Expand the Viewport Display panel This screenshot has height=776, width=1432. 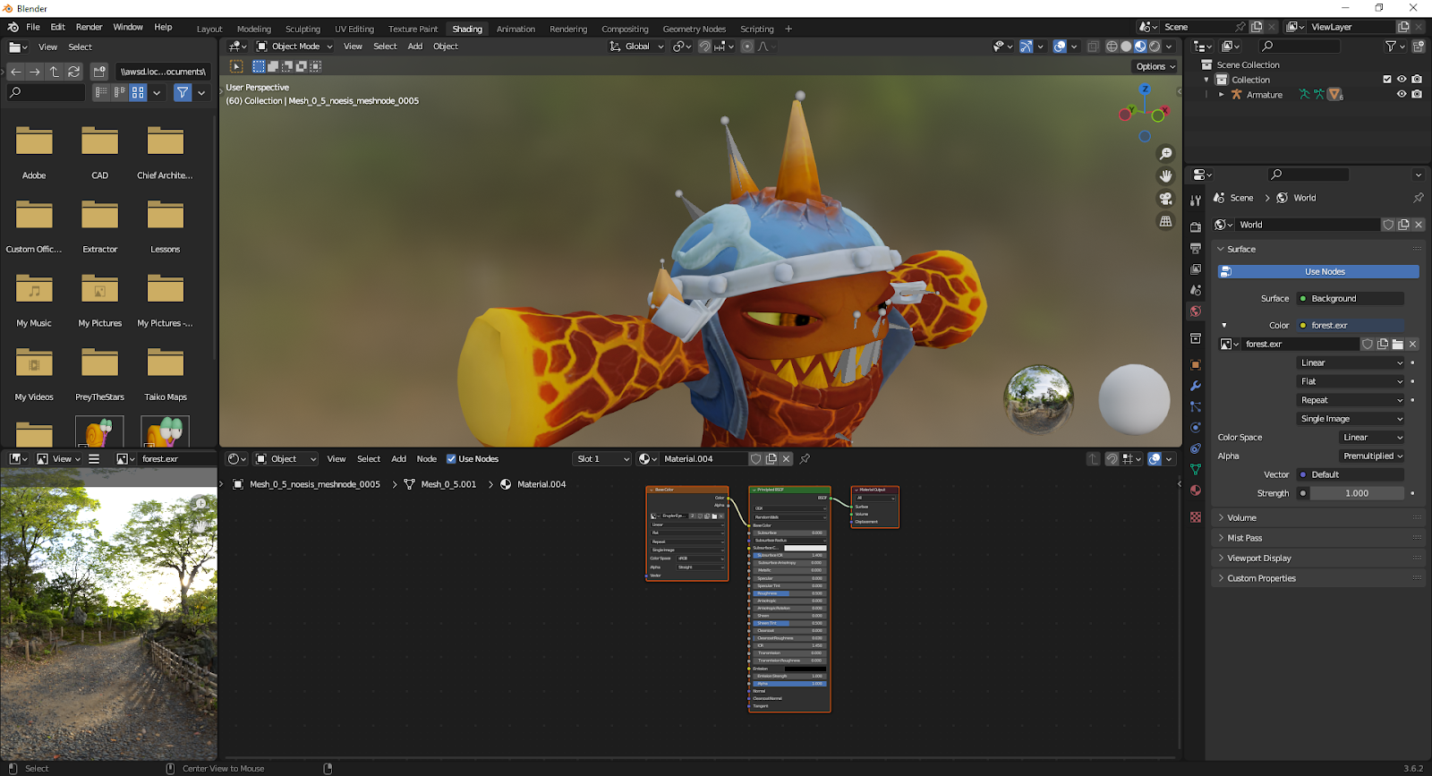point(1319,558)
